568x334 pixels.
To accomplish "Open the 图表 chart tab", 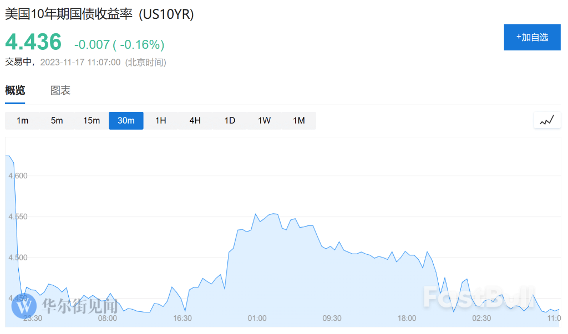I will [x=60, y=90].
